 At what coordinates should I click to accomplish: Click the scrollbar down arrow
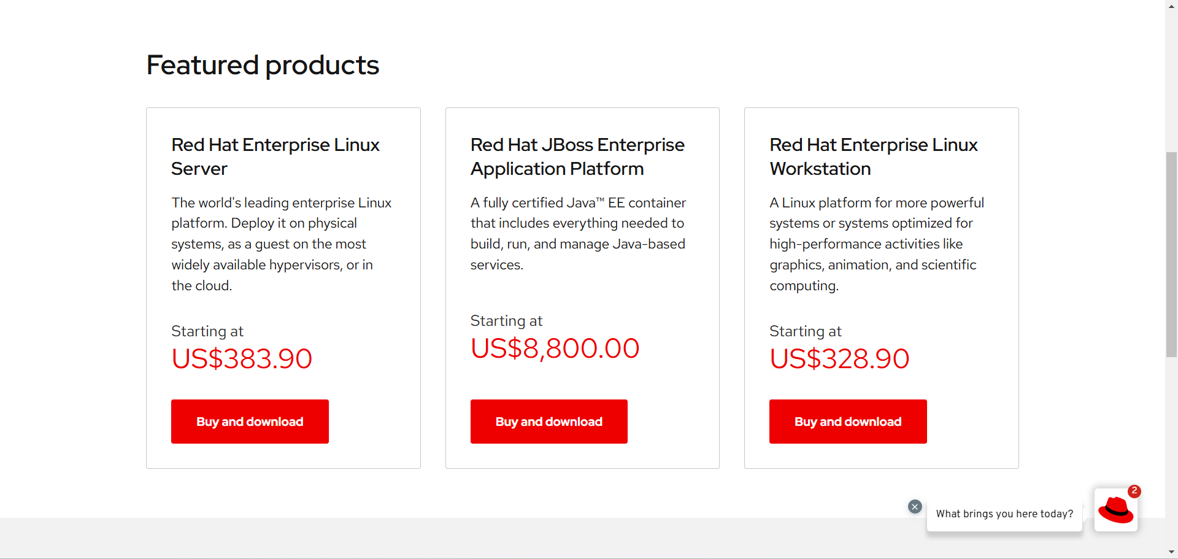click(1171, 553)
